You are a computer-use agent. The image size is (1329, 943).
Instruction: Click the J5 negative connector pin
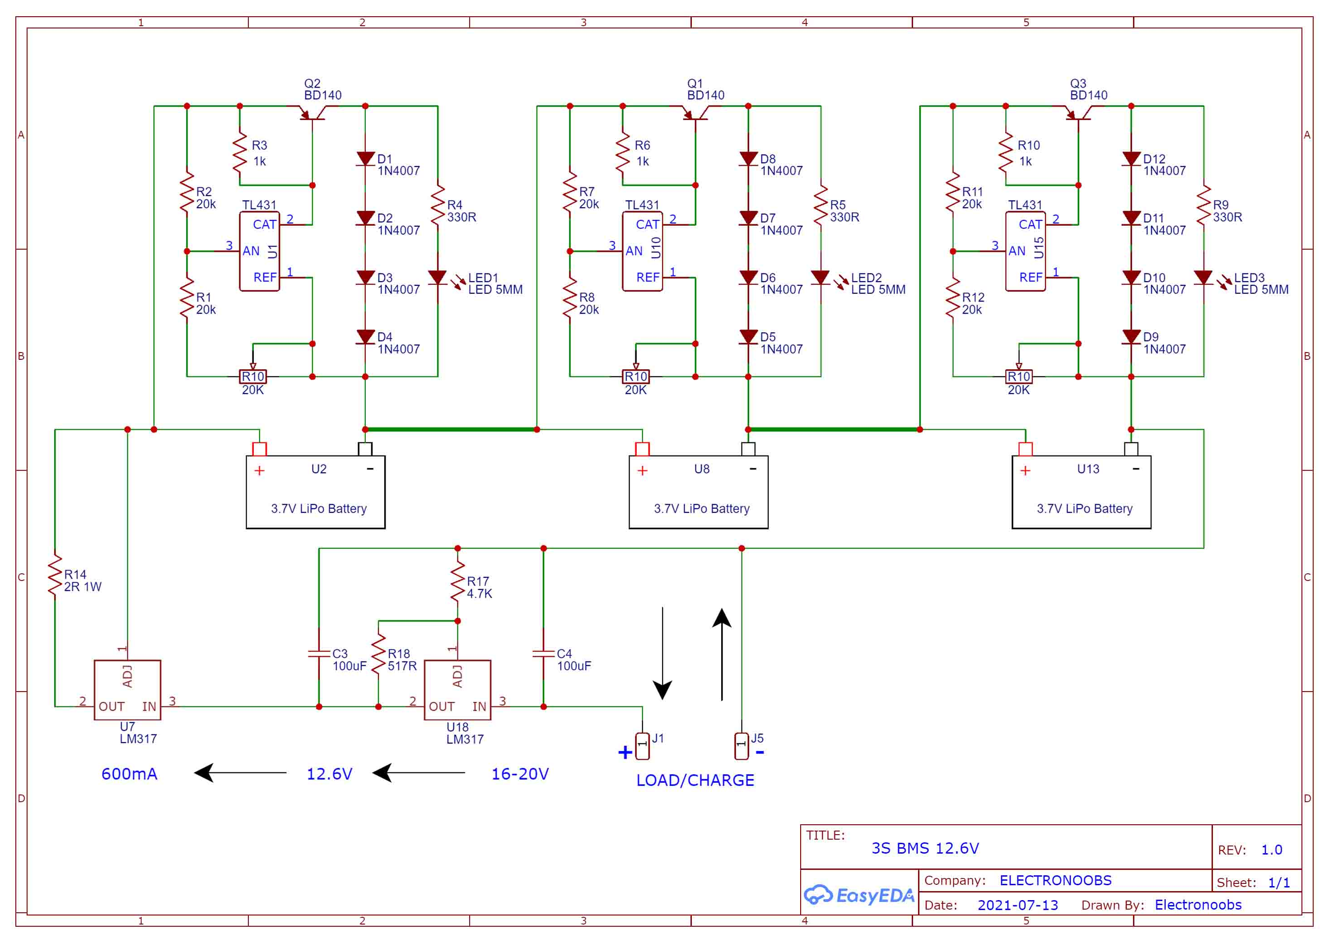741,746
